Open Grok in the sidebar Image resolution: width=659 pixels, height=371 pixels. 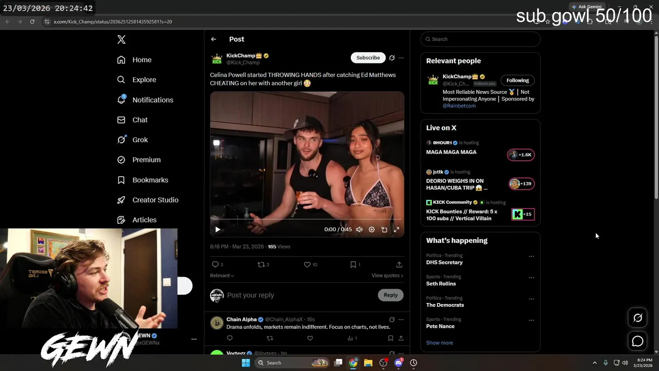tap(132, 140)
